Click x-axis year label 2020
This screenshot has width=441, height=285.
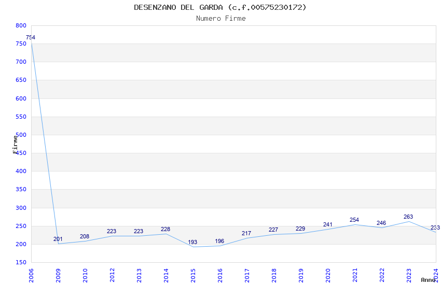[328, 276]
